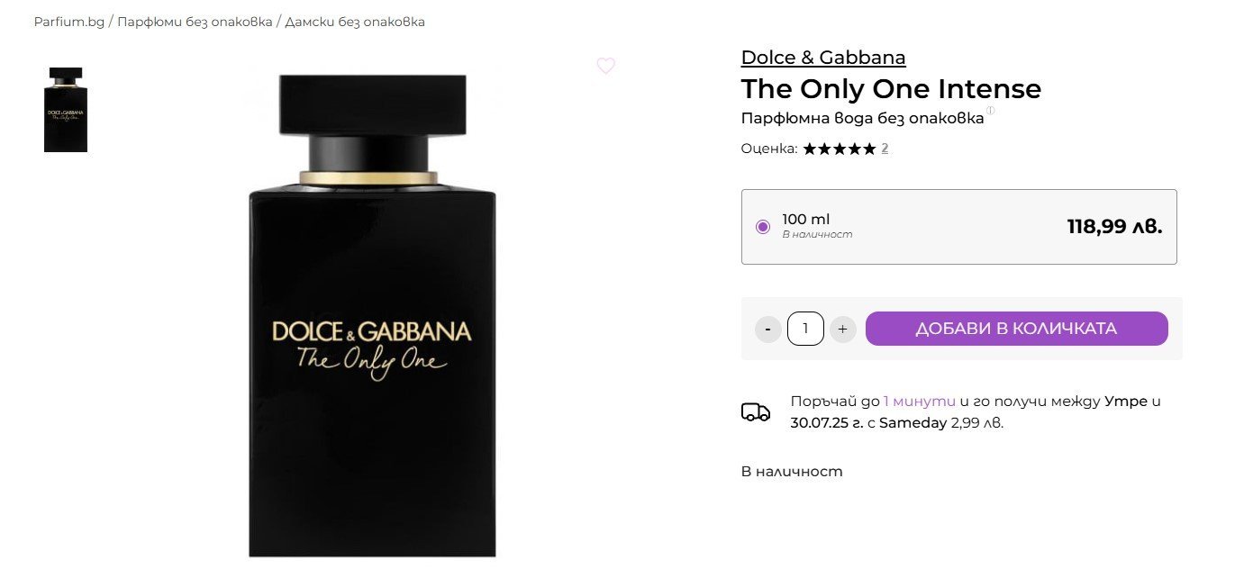
Task: Decrease quantity with the minus button
Action: click(767, 329)
